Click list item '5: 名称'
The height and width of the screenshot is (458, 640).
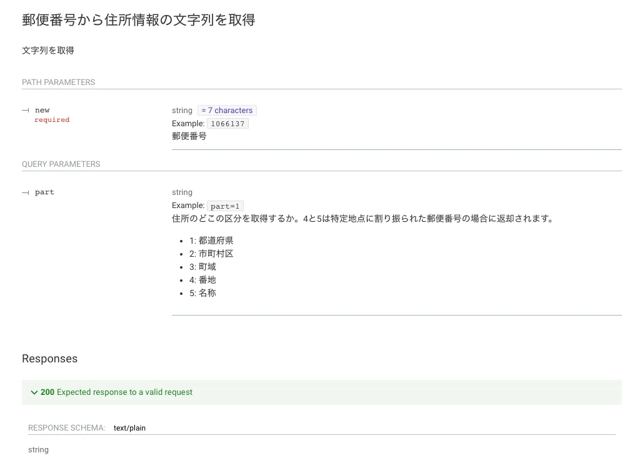(x=202, y=293)
